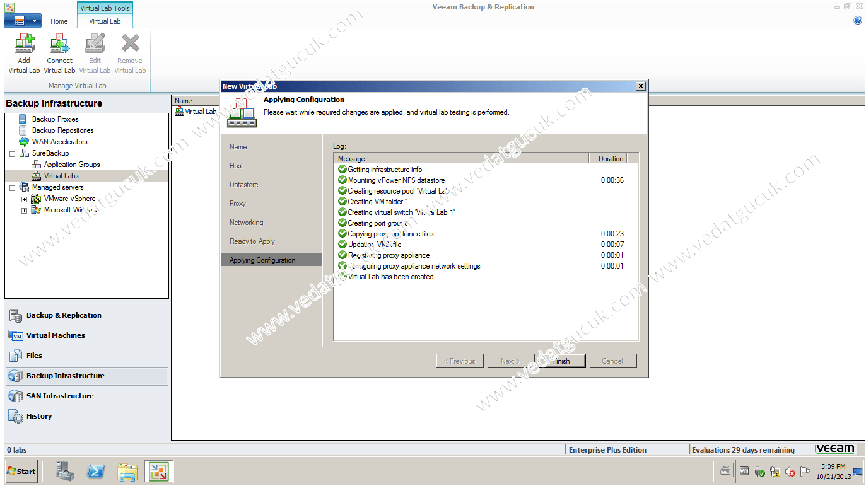Viewport: 866px width, 486px height.
Task: Click the VMware Tools tray icon
Action: [745, 471]
